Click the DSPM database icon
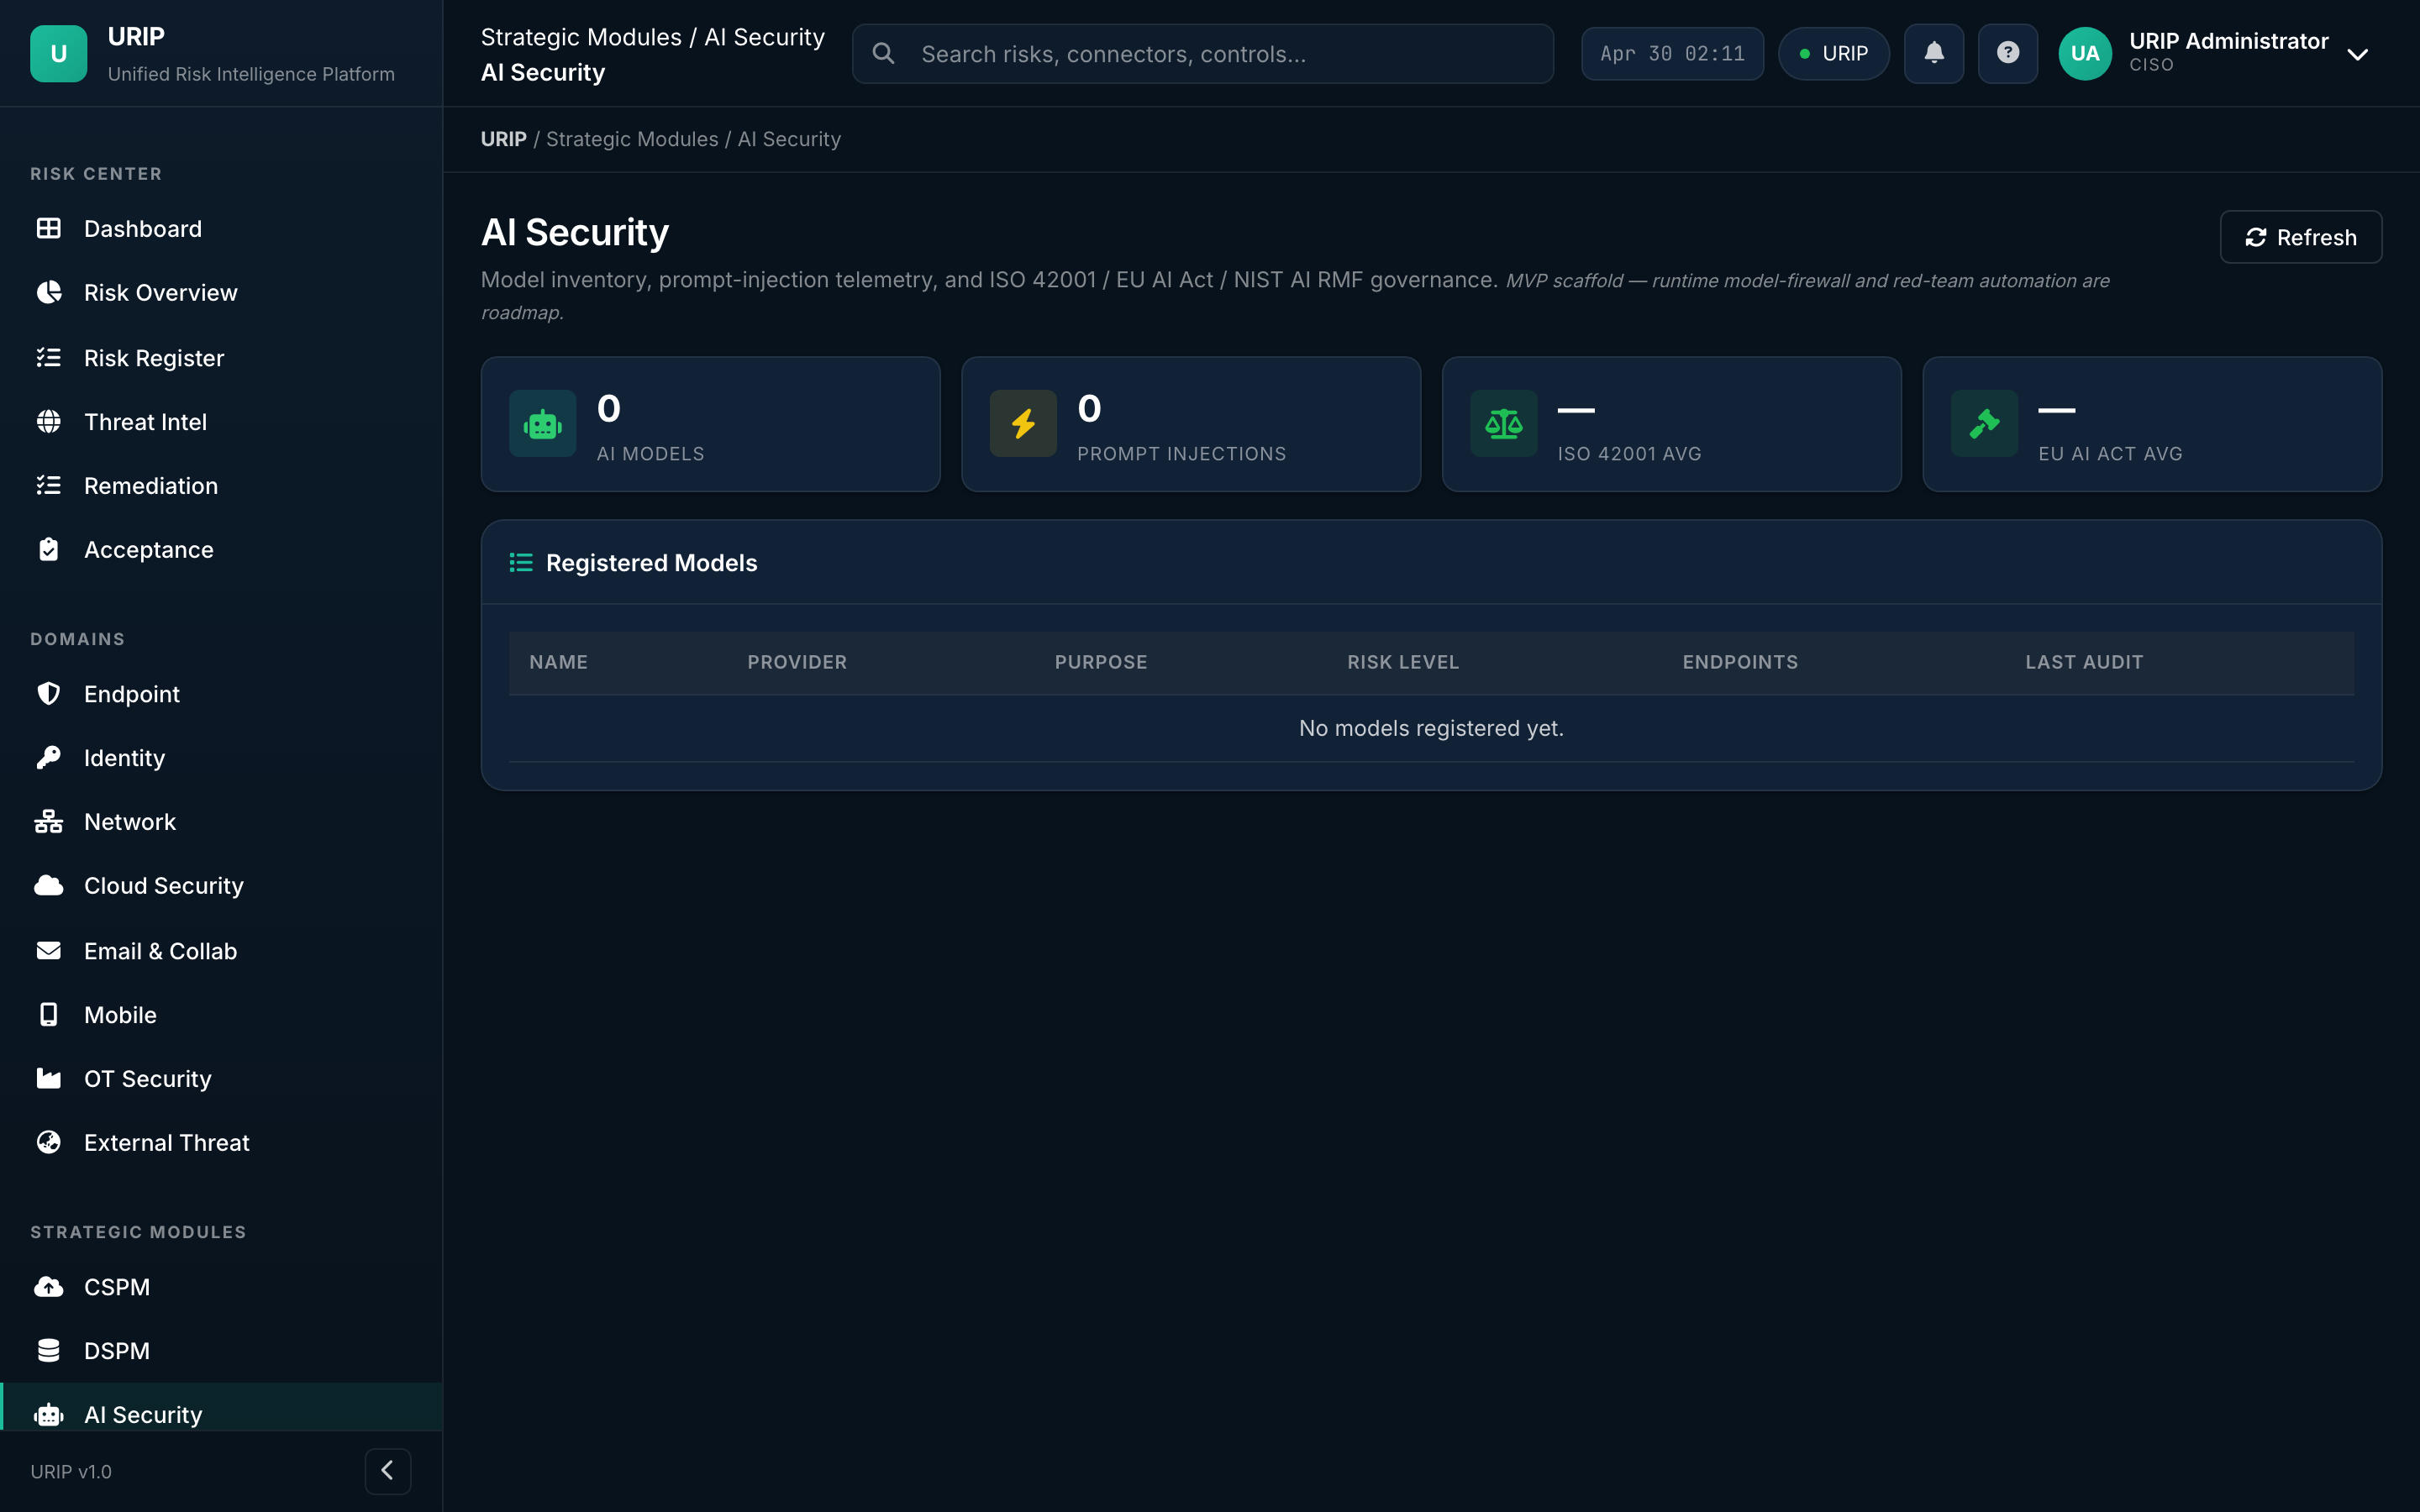 tap(48, 1350)
